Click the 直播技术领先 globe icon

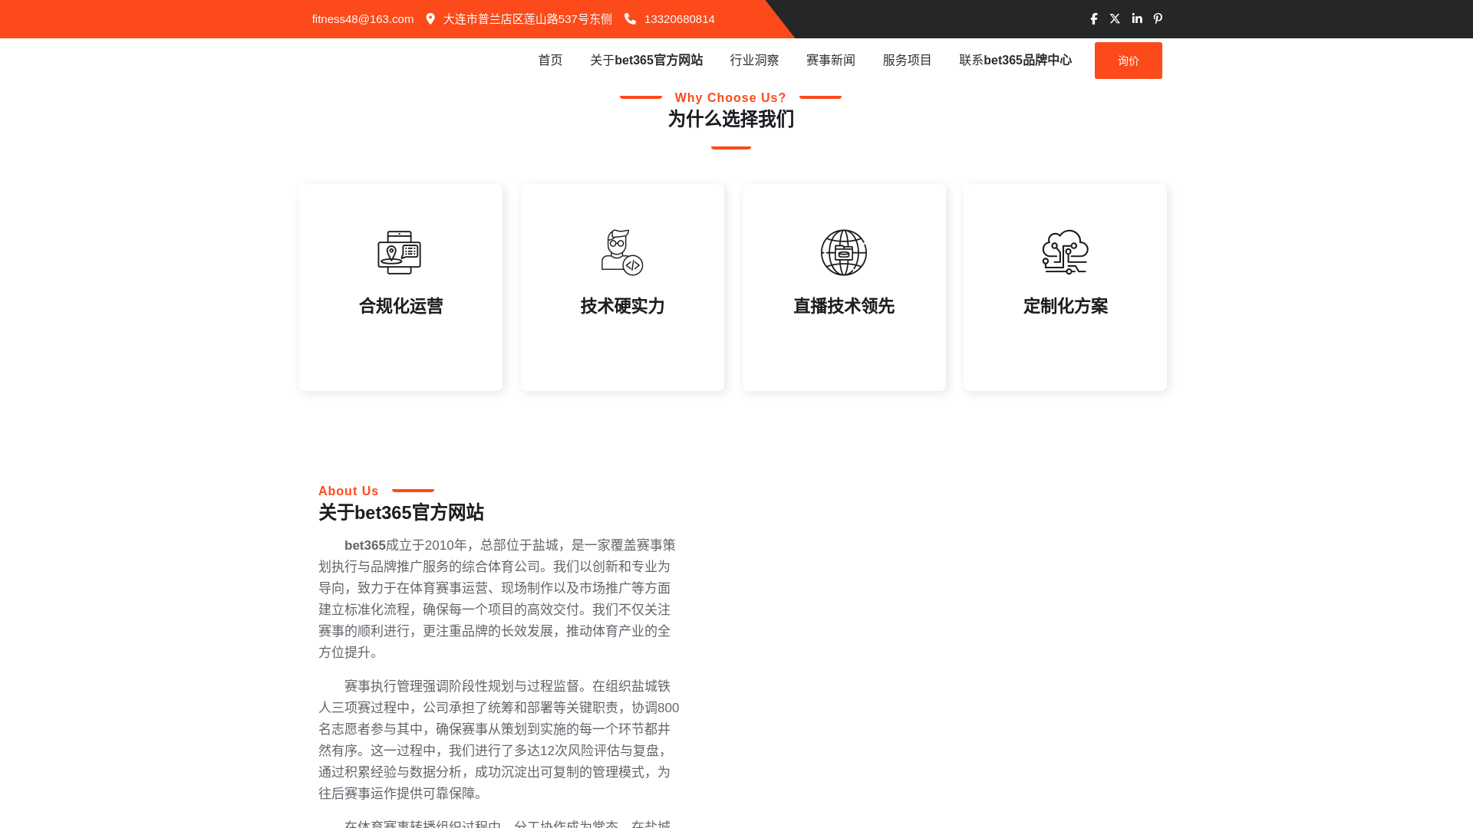844,252
